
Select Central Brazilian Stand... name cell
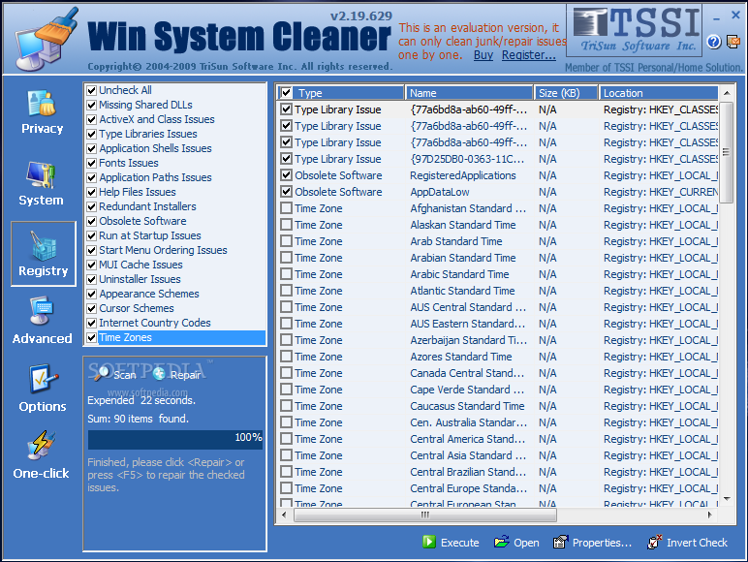click(x=468, y=472)
